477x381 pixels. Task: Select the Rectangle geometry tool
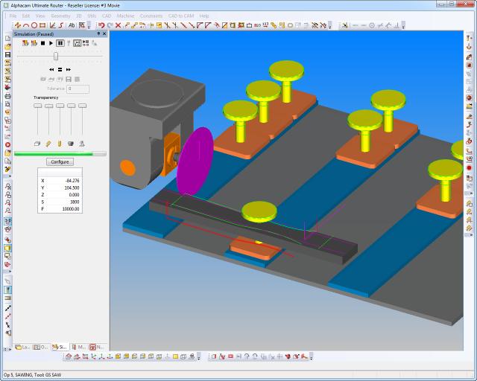42,25
